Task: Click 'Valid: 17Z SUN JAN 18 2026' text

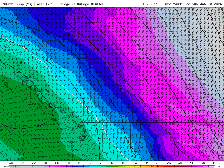Action: (x=197, y=4)
